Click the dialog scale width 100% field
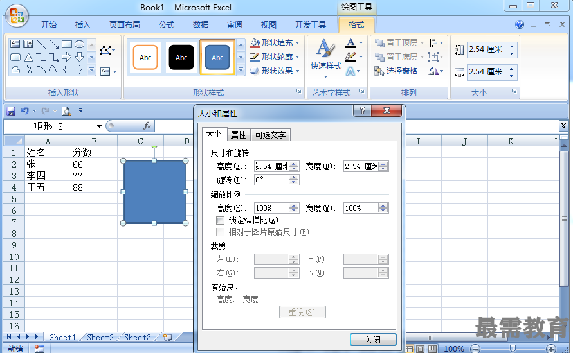573x353 pixels. [361, 208]
